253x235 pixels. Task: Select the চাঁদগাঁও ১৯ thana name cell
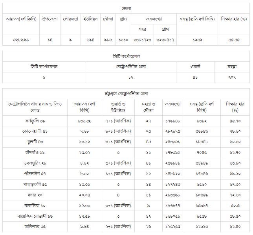pyautogui.click(x=37, y=152)
